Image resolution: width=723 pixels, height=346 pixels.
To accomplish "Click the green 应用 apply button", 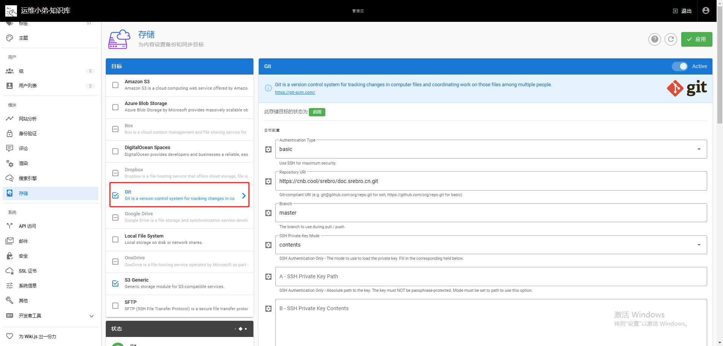I will pyautogui.click(x=697, y=39).
